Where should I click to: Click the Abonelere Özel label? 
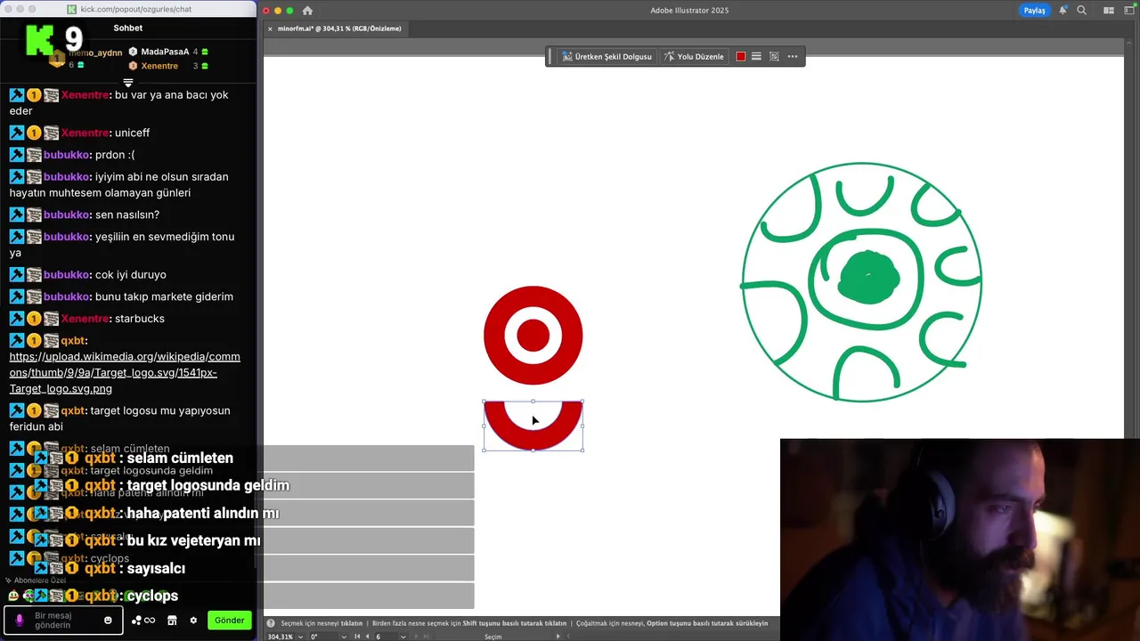(40, 580)
